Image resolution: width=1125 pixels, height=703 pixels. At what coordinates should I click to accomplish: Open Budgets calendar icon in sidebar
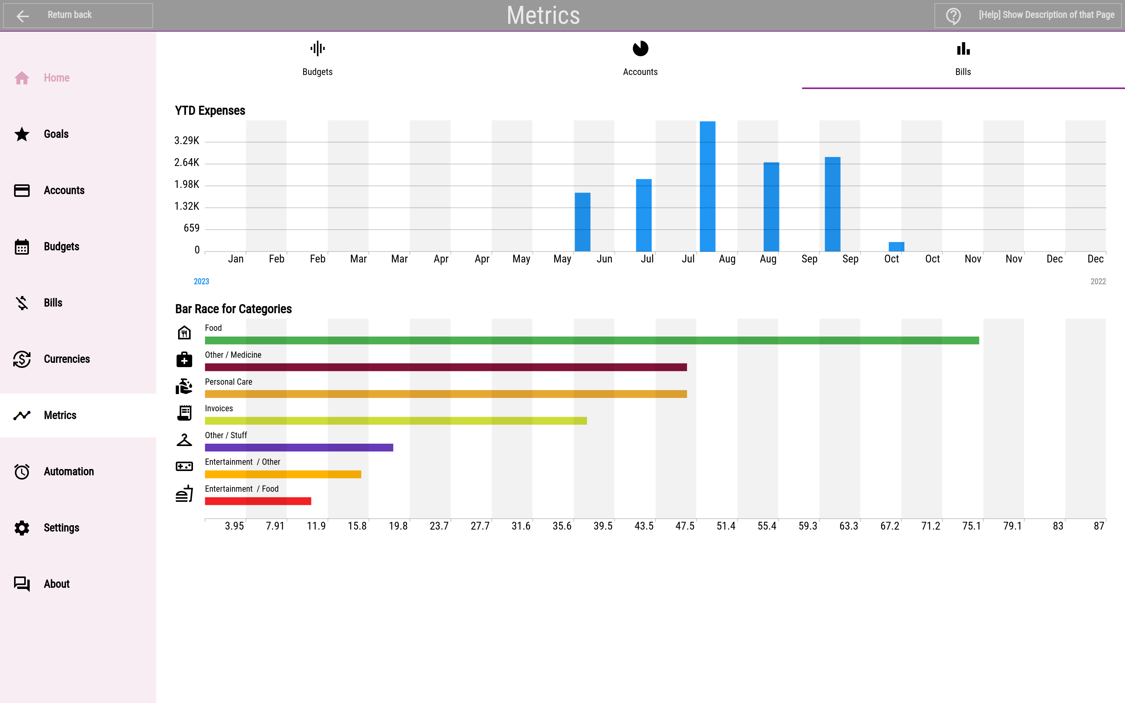pyautogui.click(x=22, y=246)
